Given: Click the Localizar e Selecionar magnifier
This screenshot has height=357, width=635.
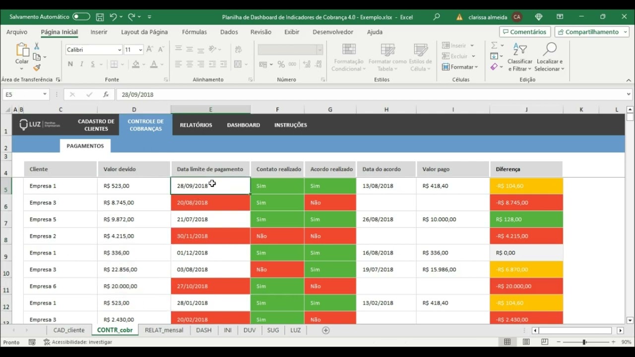Looking at the screenshot, I should pyautogui.click(x=550, y=50).
